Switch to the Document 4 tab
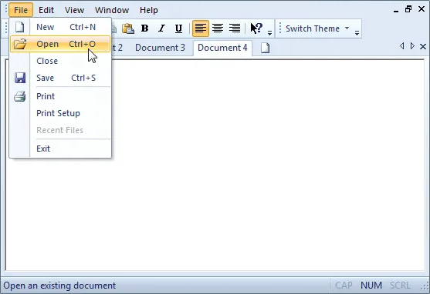 222,48
